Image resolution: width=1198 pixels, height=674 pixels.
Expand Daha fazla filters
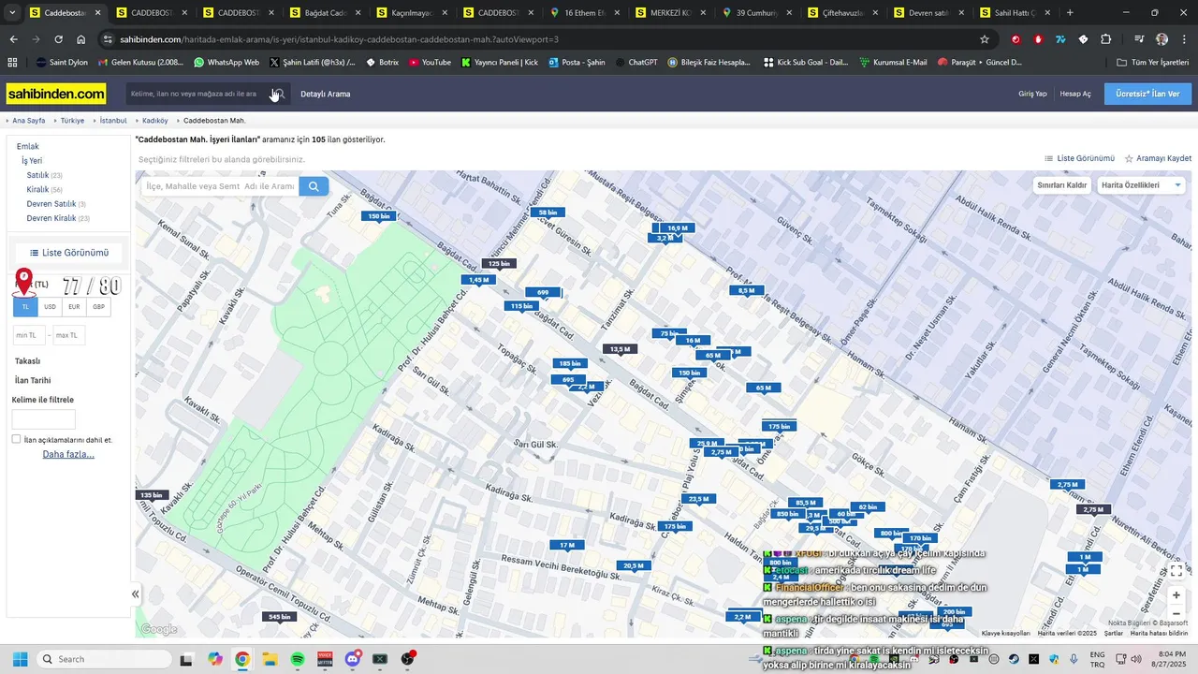click(x=68, y=455)
